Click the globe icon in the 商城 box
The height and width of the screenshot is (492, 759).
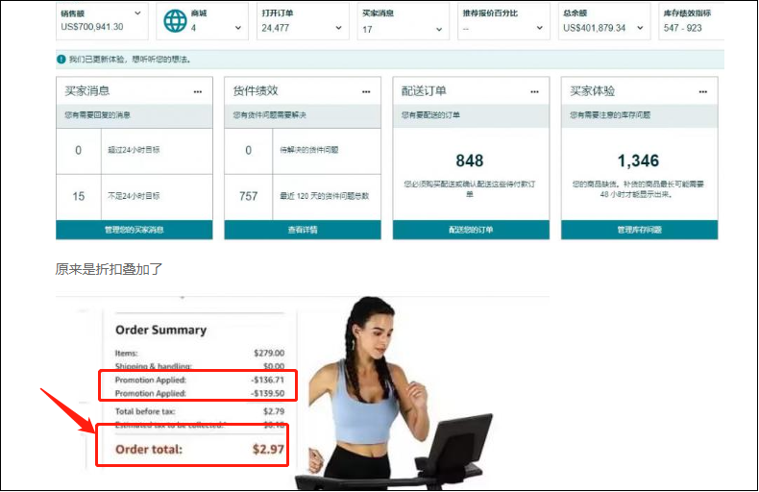174,21
